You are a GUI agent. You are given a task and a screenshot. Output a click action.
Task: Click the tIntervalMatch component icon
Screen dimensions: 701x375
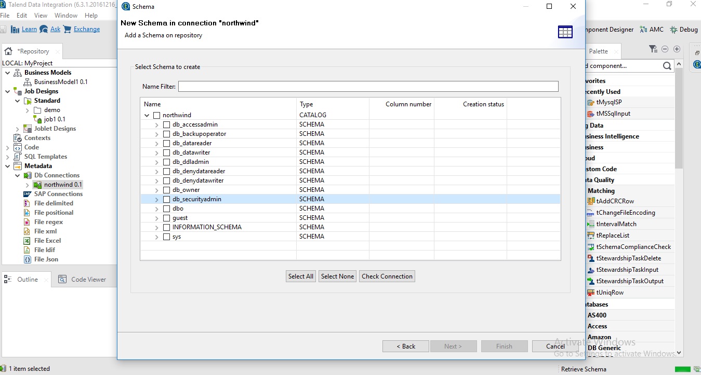pyautogui.click(x=590, y=224)
